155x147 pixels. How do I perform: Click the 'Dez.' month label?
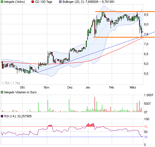coord(70,87)
